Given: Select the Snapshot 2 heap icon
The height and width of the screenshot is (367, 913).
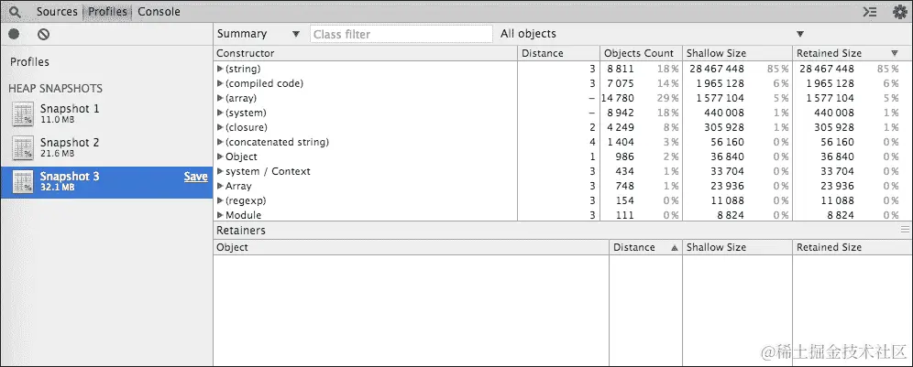Looking at the screenshot, I should tap(23, 147).
